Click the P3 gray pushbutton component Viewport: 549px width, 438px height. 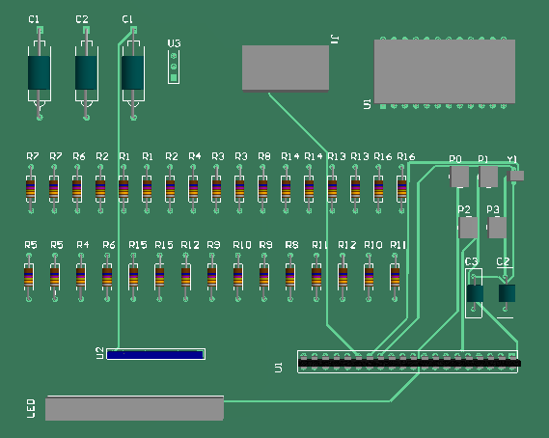click(x=497, y=228)
